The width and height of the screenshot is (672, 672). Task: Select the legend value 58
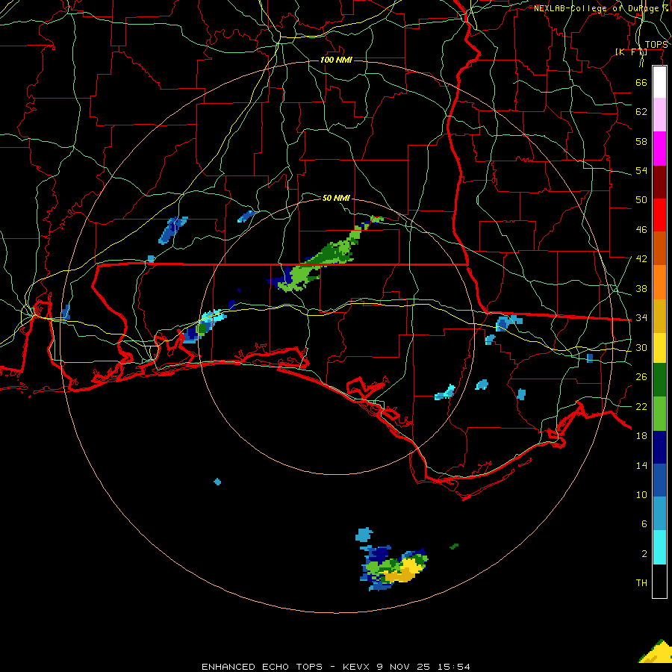[641, 141]
